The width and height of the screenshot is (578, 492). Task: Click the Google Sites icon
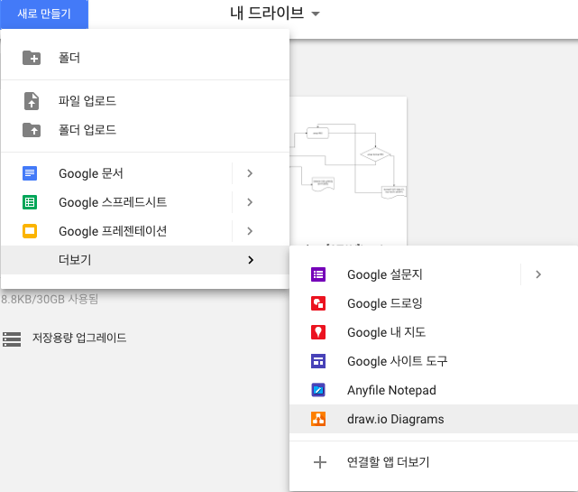(x=318, y=361)
